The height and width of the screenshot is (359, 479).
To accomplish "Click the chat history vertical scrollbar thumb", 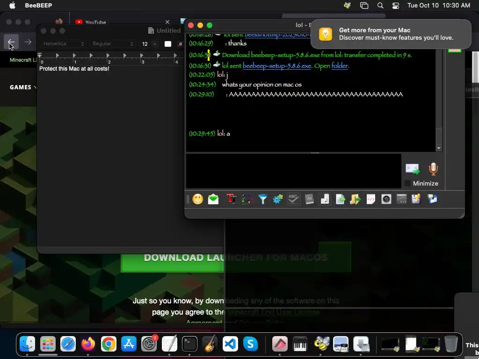I will pyautogui.click(x=439, y=136).
